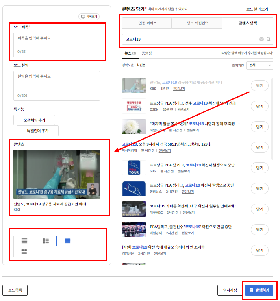Click 담기 for the SBS PBA article
This screenshot has width=280, height=301.
click(260, 168)
